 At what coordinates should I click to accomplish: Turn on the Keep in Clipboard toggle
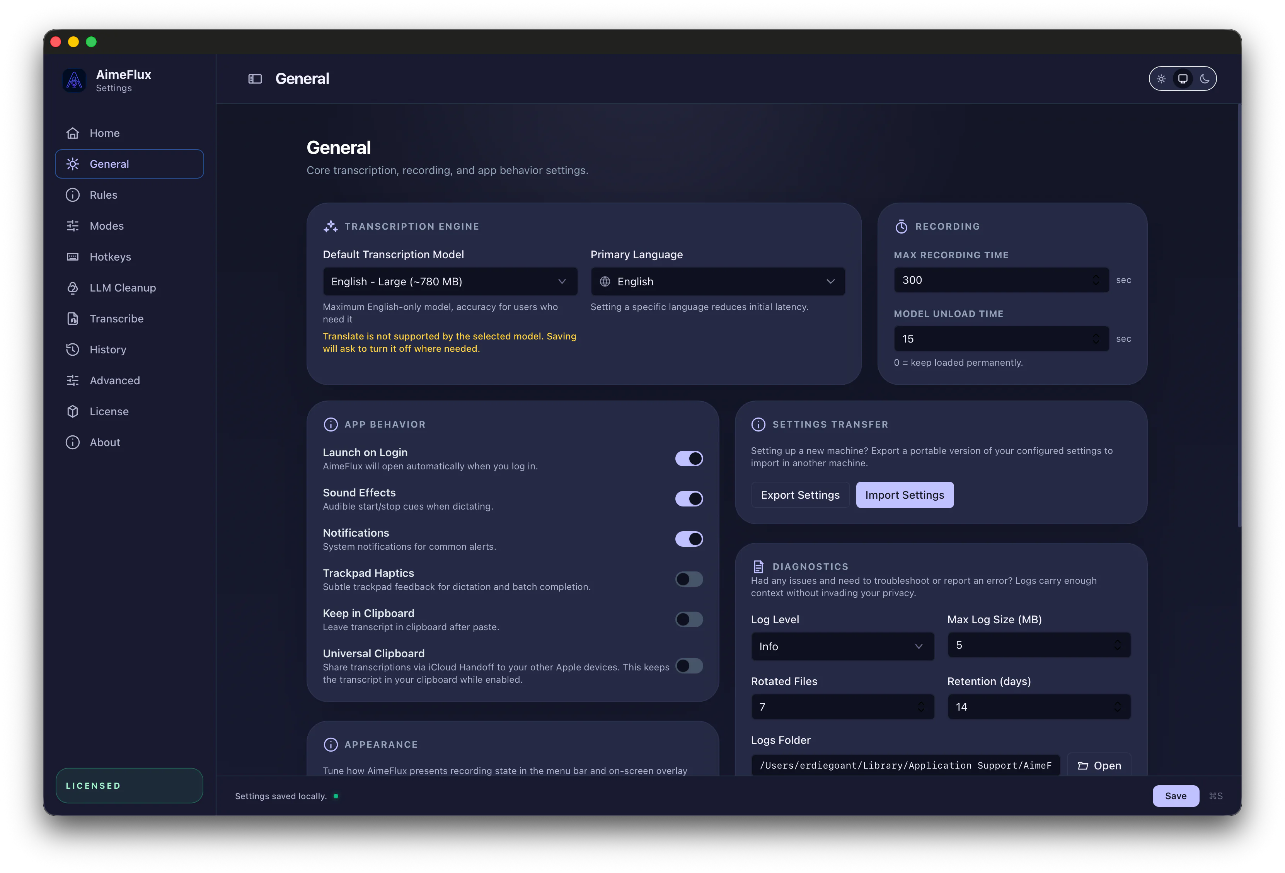tap(689, 619)
